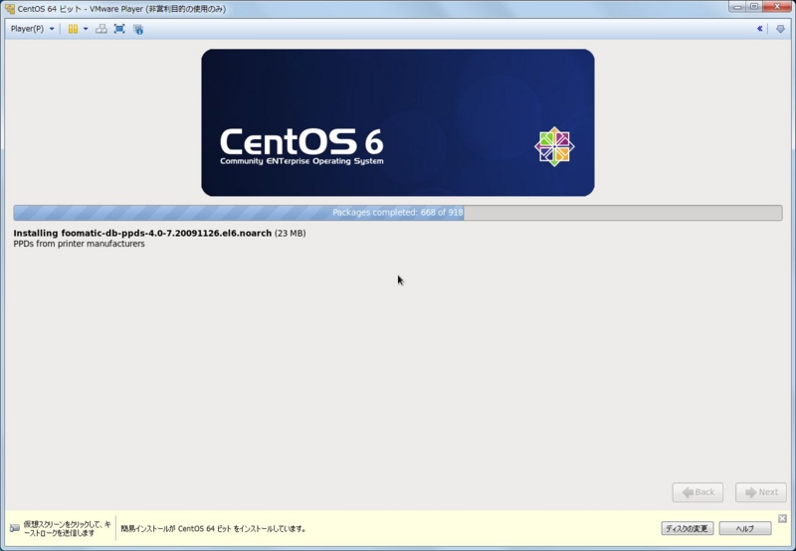
Task: Close the easy install notification bar
Action: tap(782, 518)
